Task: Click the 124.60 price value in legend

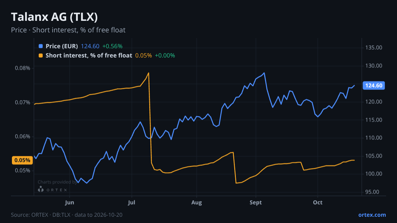Action: click(x=90, y=46)
